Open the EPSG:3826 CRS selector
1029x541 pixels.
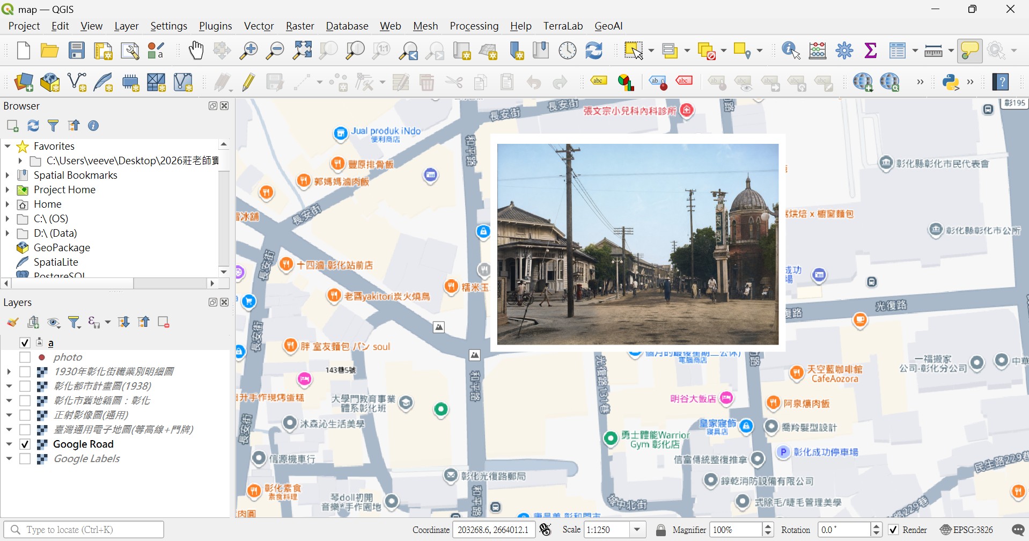[x=966, y=530]
